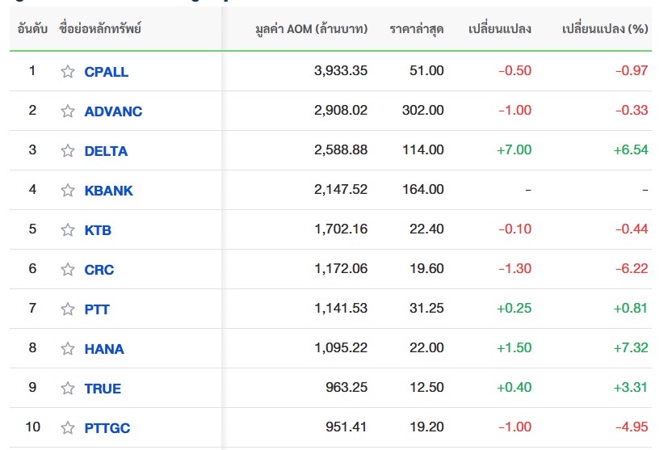Open PTT stock information
The image size is (668, 450).
point(97,309)
